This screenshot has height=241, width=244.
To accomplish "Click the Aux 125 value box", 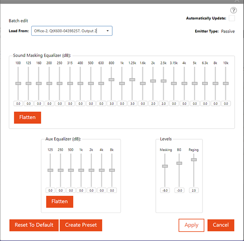I will [x=50, y=191].
